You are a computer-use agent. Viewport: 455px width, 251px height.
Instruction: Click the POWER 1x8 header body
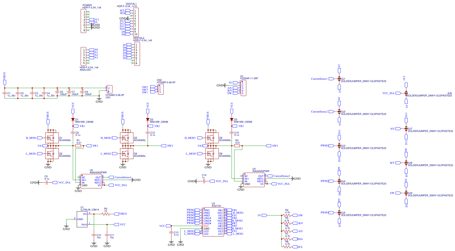click(83, 21)
